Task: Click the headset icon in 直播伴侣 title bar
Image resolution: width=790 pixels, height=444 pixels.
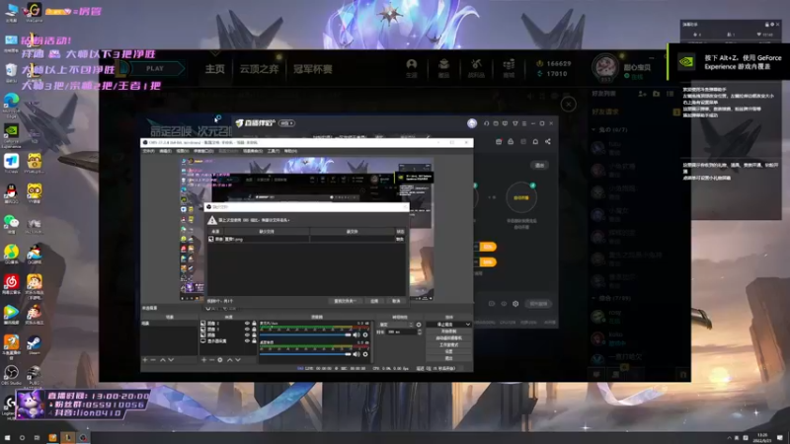Action: [486, 123]
